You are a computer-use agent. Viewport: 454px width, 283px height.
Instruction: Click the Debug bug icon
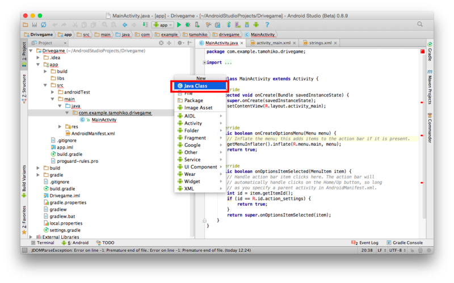pyautogui.click(x=188, y=25)
